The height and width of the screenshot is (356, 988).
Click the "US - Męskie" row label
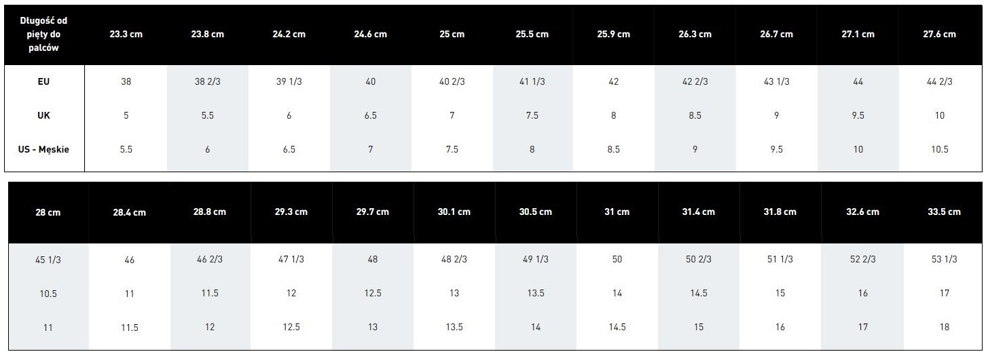tap(44, 149)
